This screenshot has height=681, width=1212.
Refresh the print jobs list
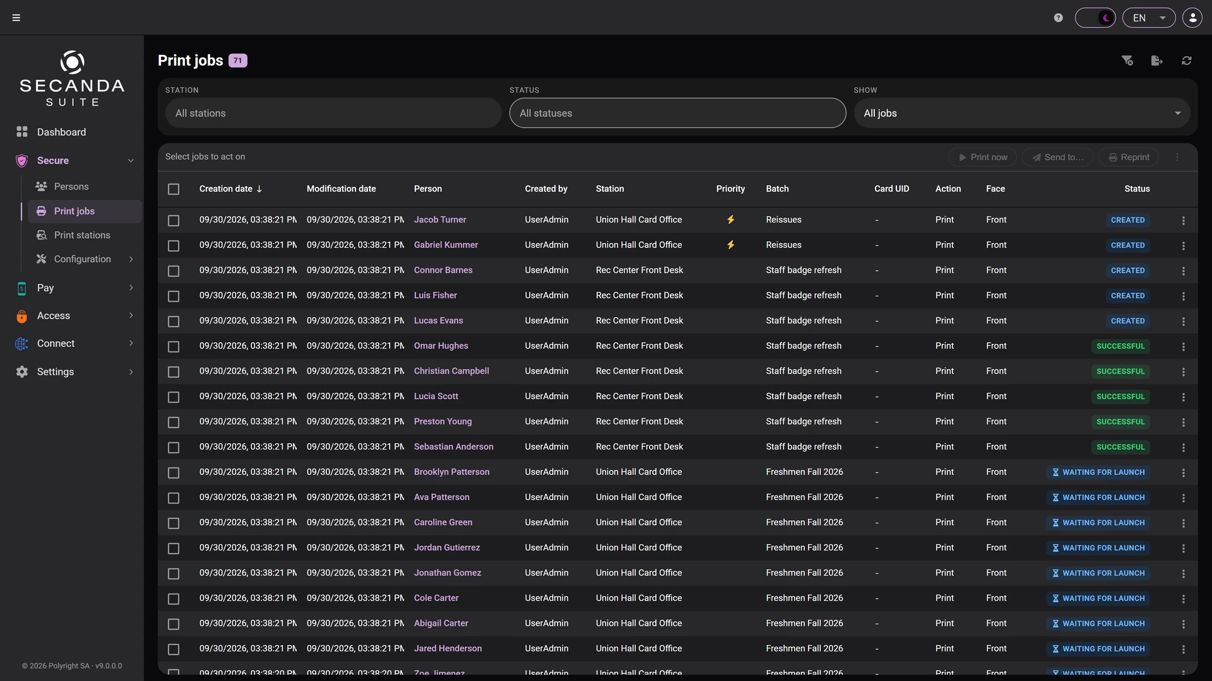coord(1187,61)
